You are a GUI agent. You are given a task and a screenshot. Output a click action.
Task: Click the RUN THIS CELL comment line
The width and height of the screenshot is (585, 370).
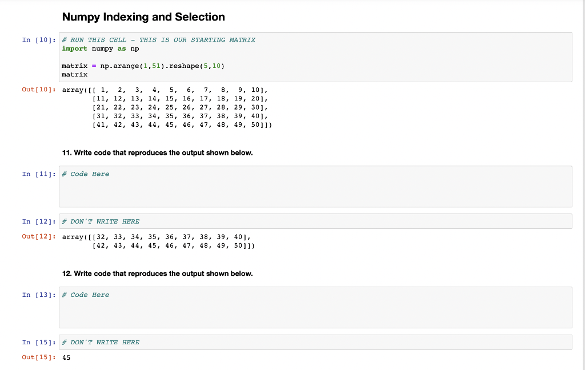pyautogui.click(x=158, y=40)
